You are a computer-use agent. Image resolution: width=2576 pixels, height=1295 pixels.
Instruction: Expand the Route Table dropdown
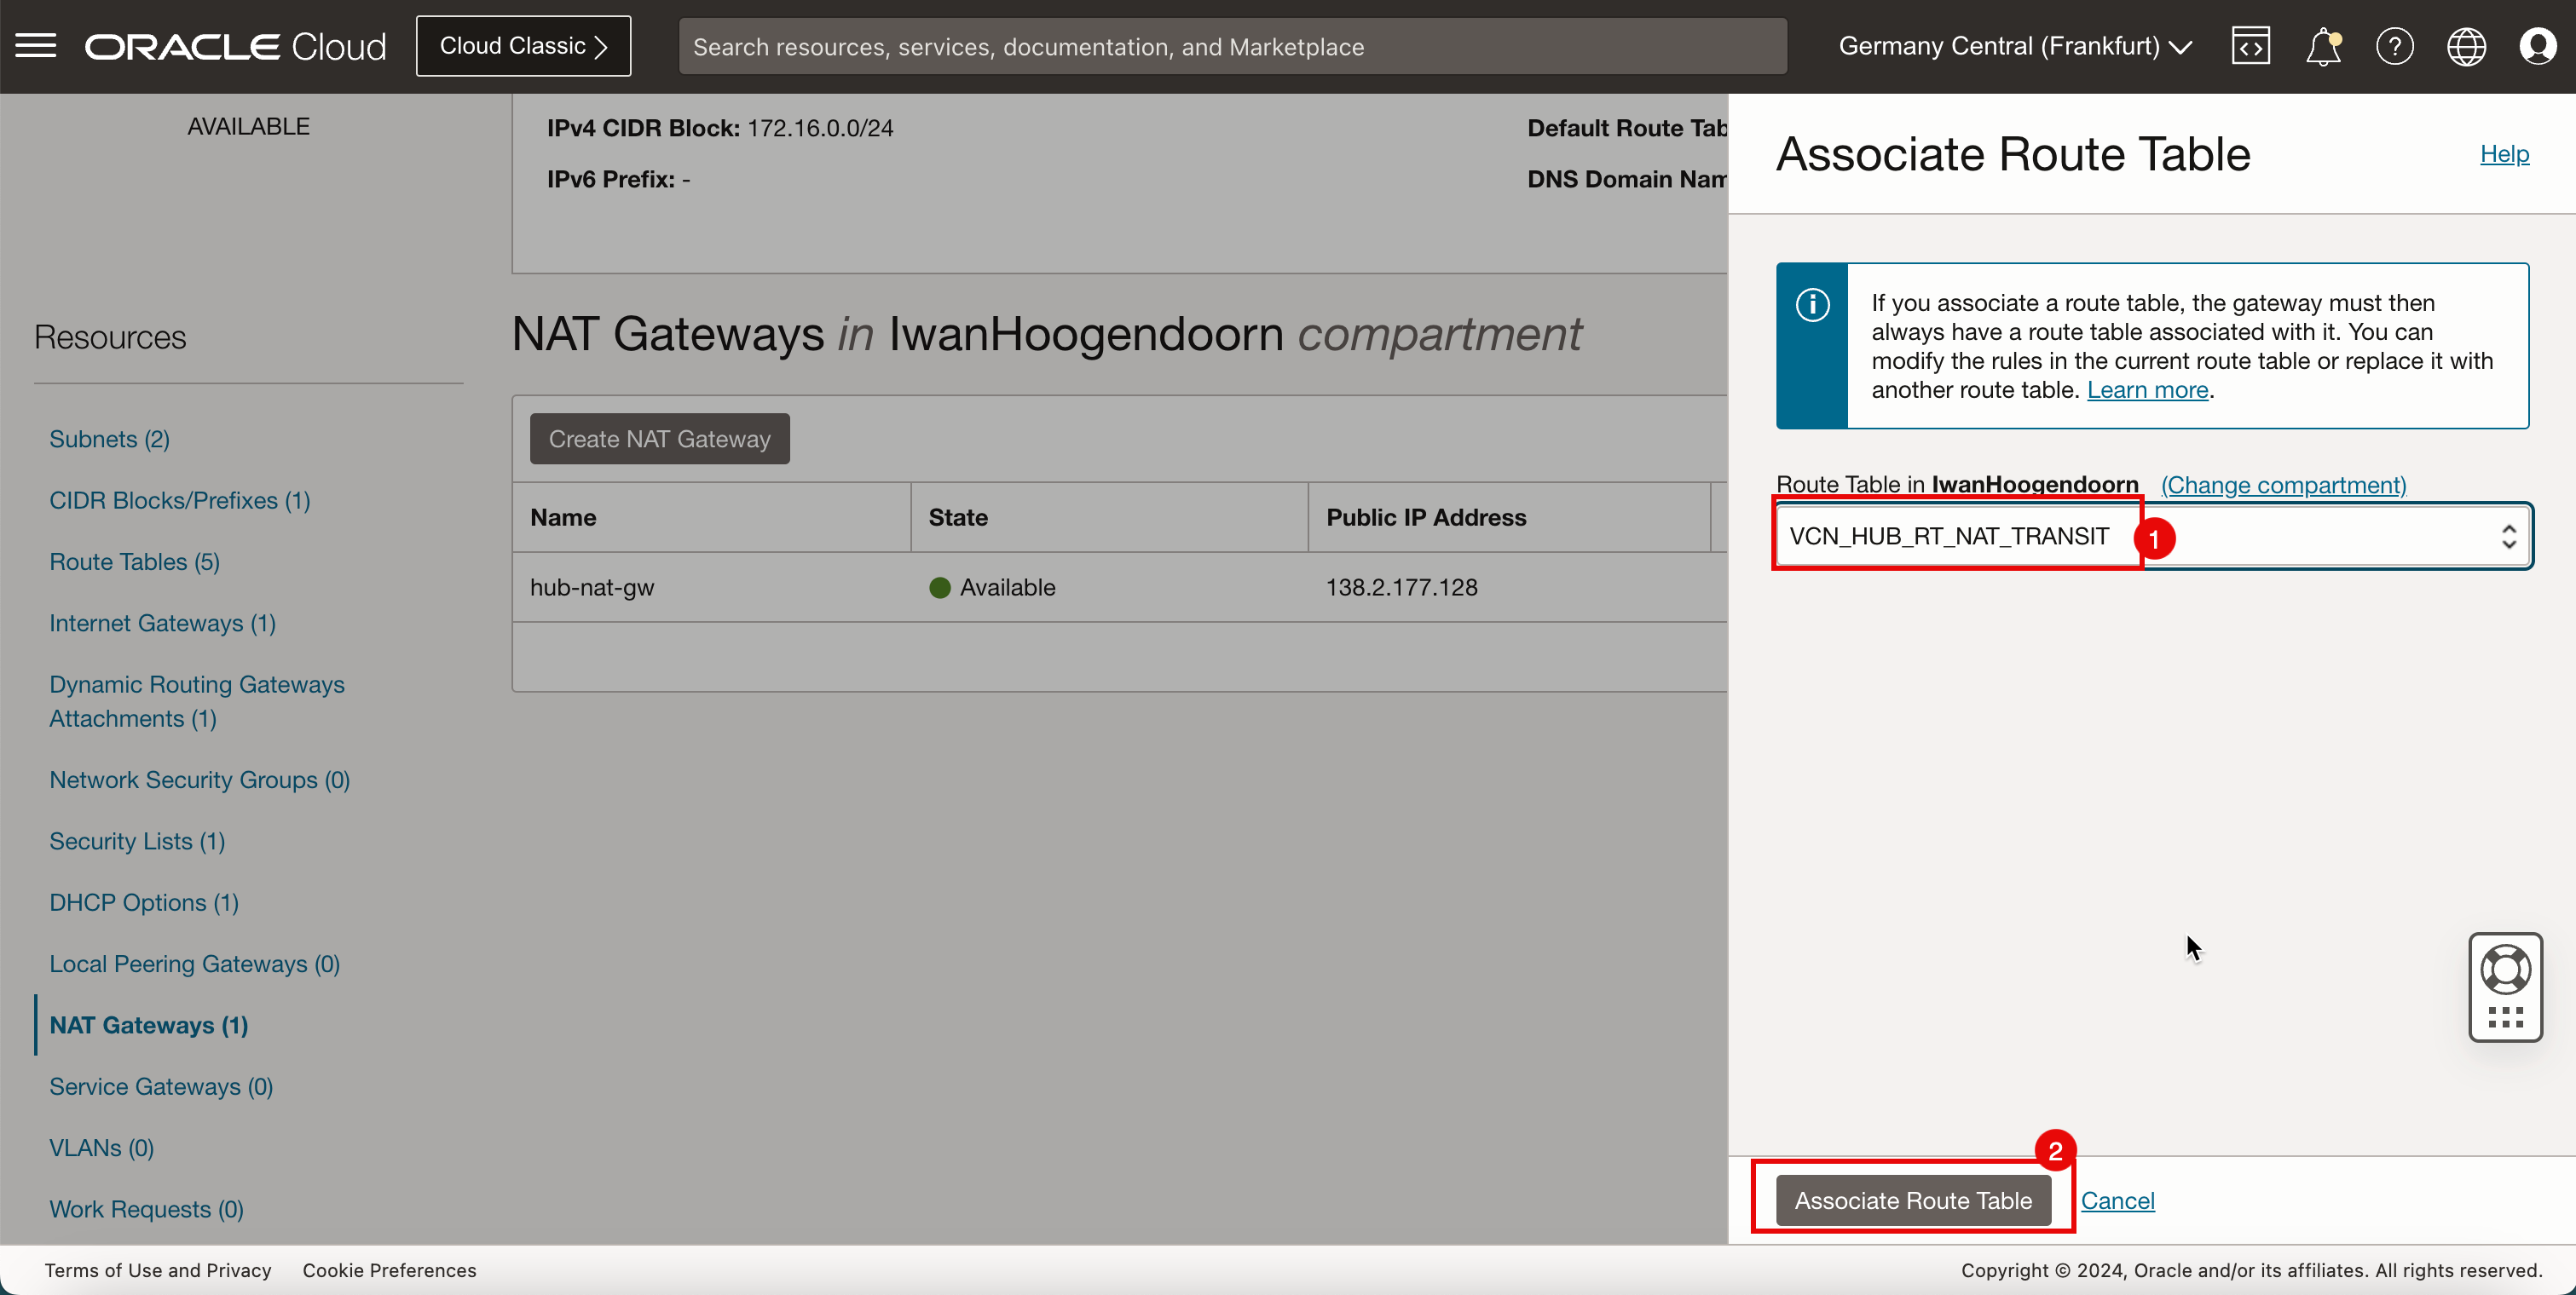tap(2508, 537)
